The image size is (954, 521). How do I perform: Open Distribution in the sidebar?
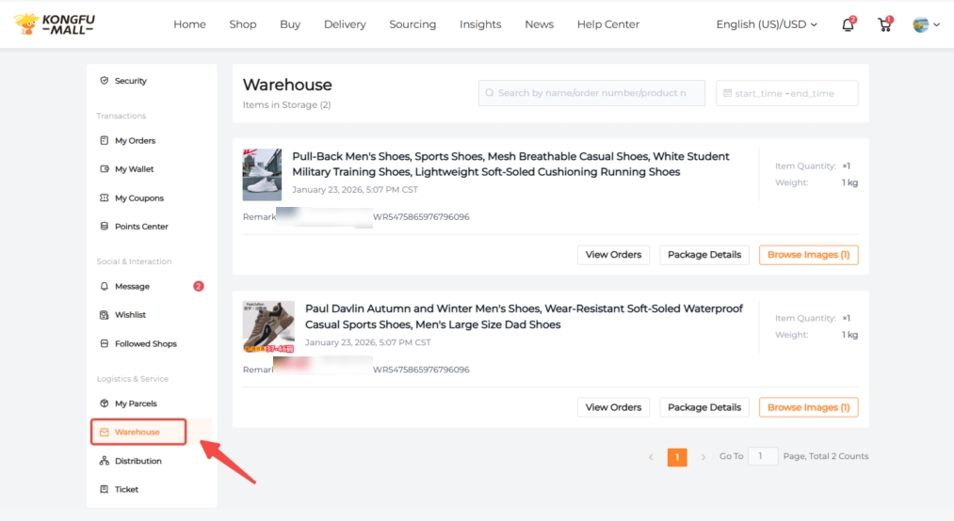click(137, 461)
